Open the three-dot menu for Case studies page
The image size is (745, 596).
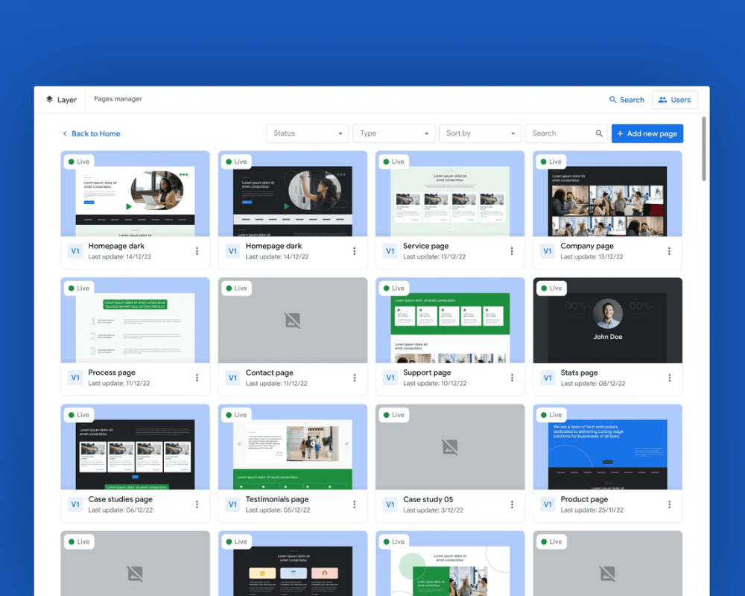tap(197, 504)
